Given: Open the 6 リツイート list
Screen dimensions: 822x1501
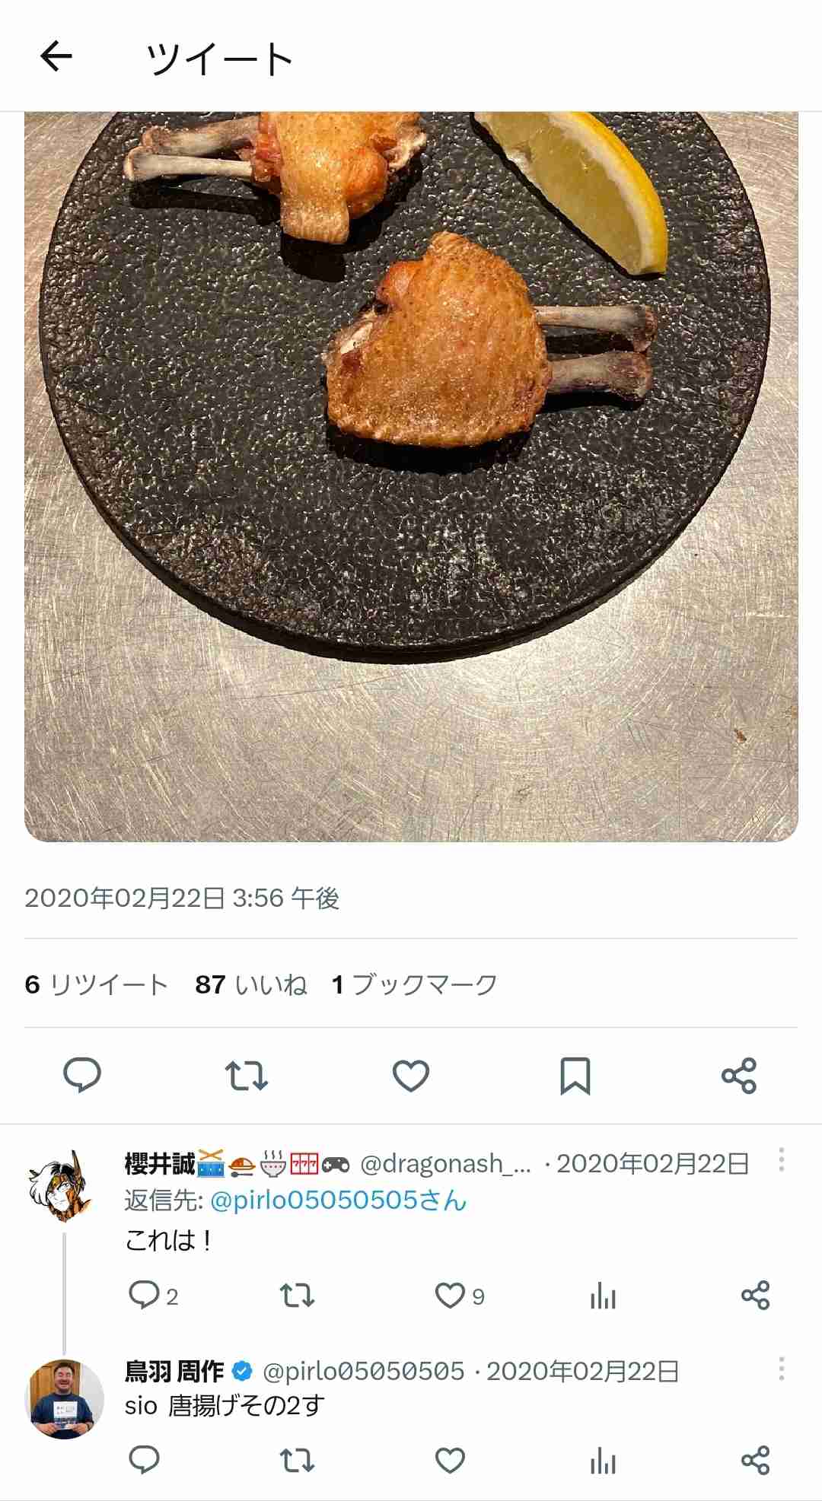Looking at the screenshot, I should pos(96,984).
